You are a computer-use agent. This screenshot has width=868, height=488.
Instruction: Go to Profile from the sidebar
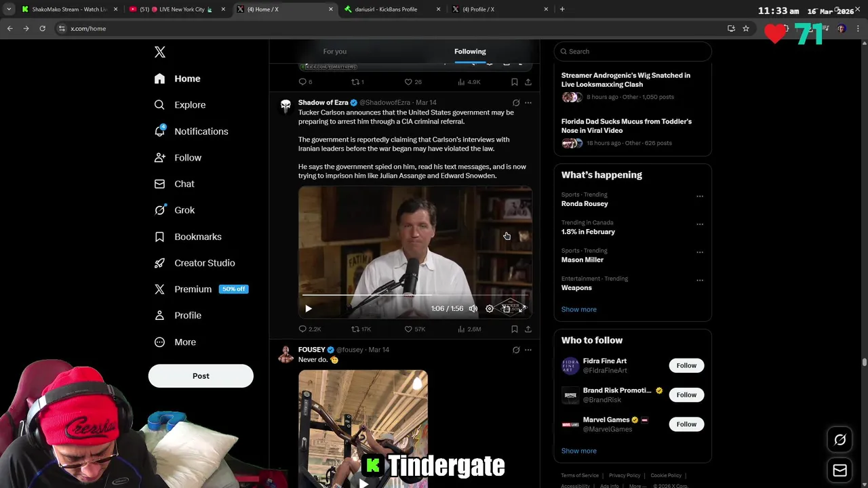point(178,316)
